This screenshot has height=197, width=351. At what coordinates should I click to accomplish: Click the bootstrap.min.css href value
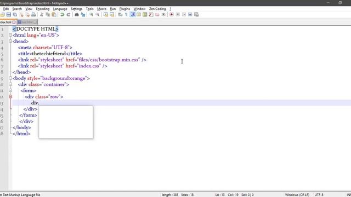109,60
